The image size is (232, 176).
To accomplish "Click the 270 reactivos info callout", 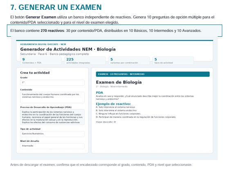I will pyautogui.click(x=115, y=31).
